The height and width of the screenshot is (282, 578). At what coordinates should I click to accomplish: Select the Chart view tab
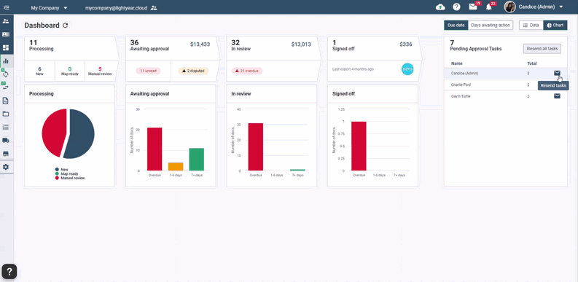click(555, 26)
